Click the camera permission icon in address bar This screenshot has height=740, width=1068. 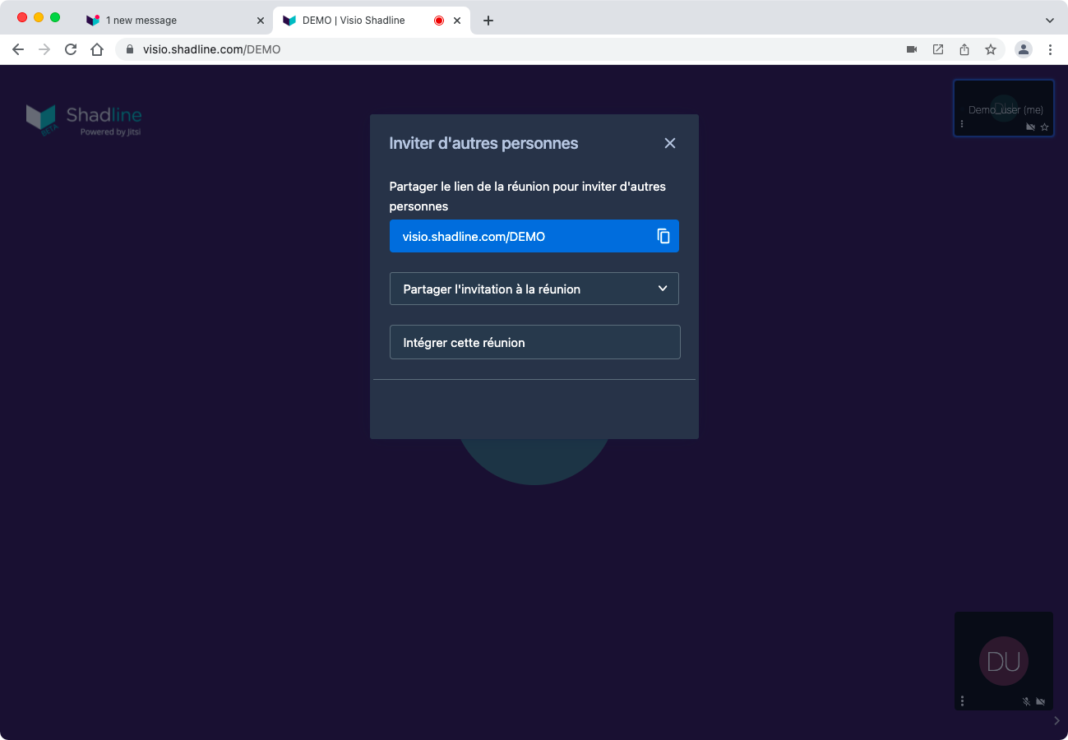[x=912, y=49]
